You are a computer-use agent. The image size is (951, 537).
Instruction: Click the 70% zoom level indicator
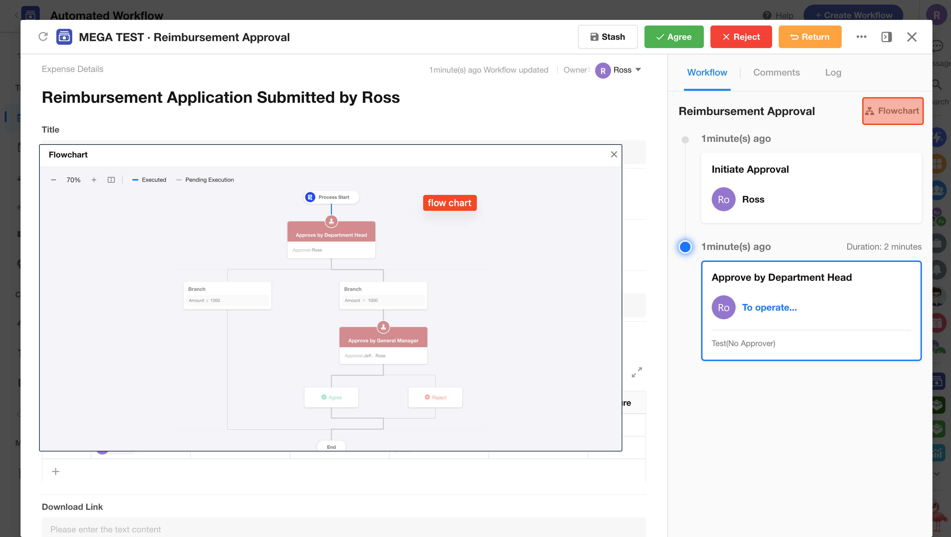(74, 180)
